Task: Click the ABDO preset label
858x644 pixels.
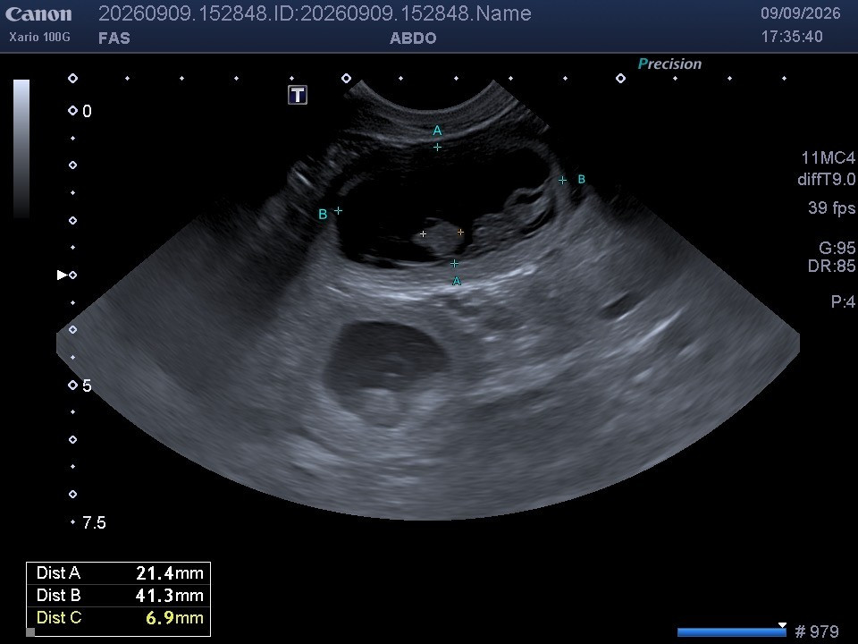Action: point(413,38)
